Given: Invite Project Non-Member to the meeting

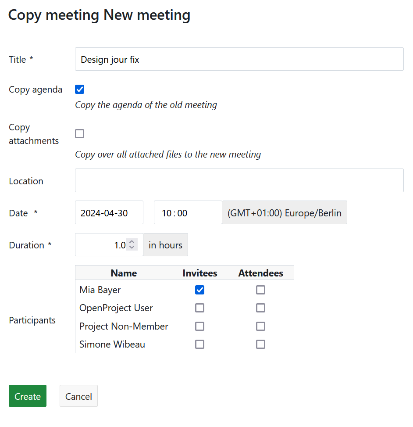Looking at the screenshot, I should click(200, 327).
